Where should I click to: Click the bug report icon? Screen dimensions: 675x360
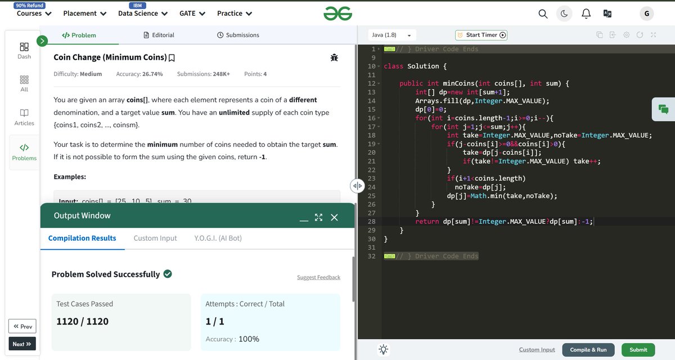click(x=334, y=57)
